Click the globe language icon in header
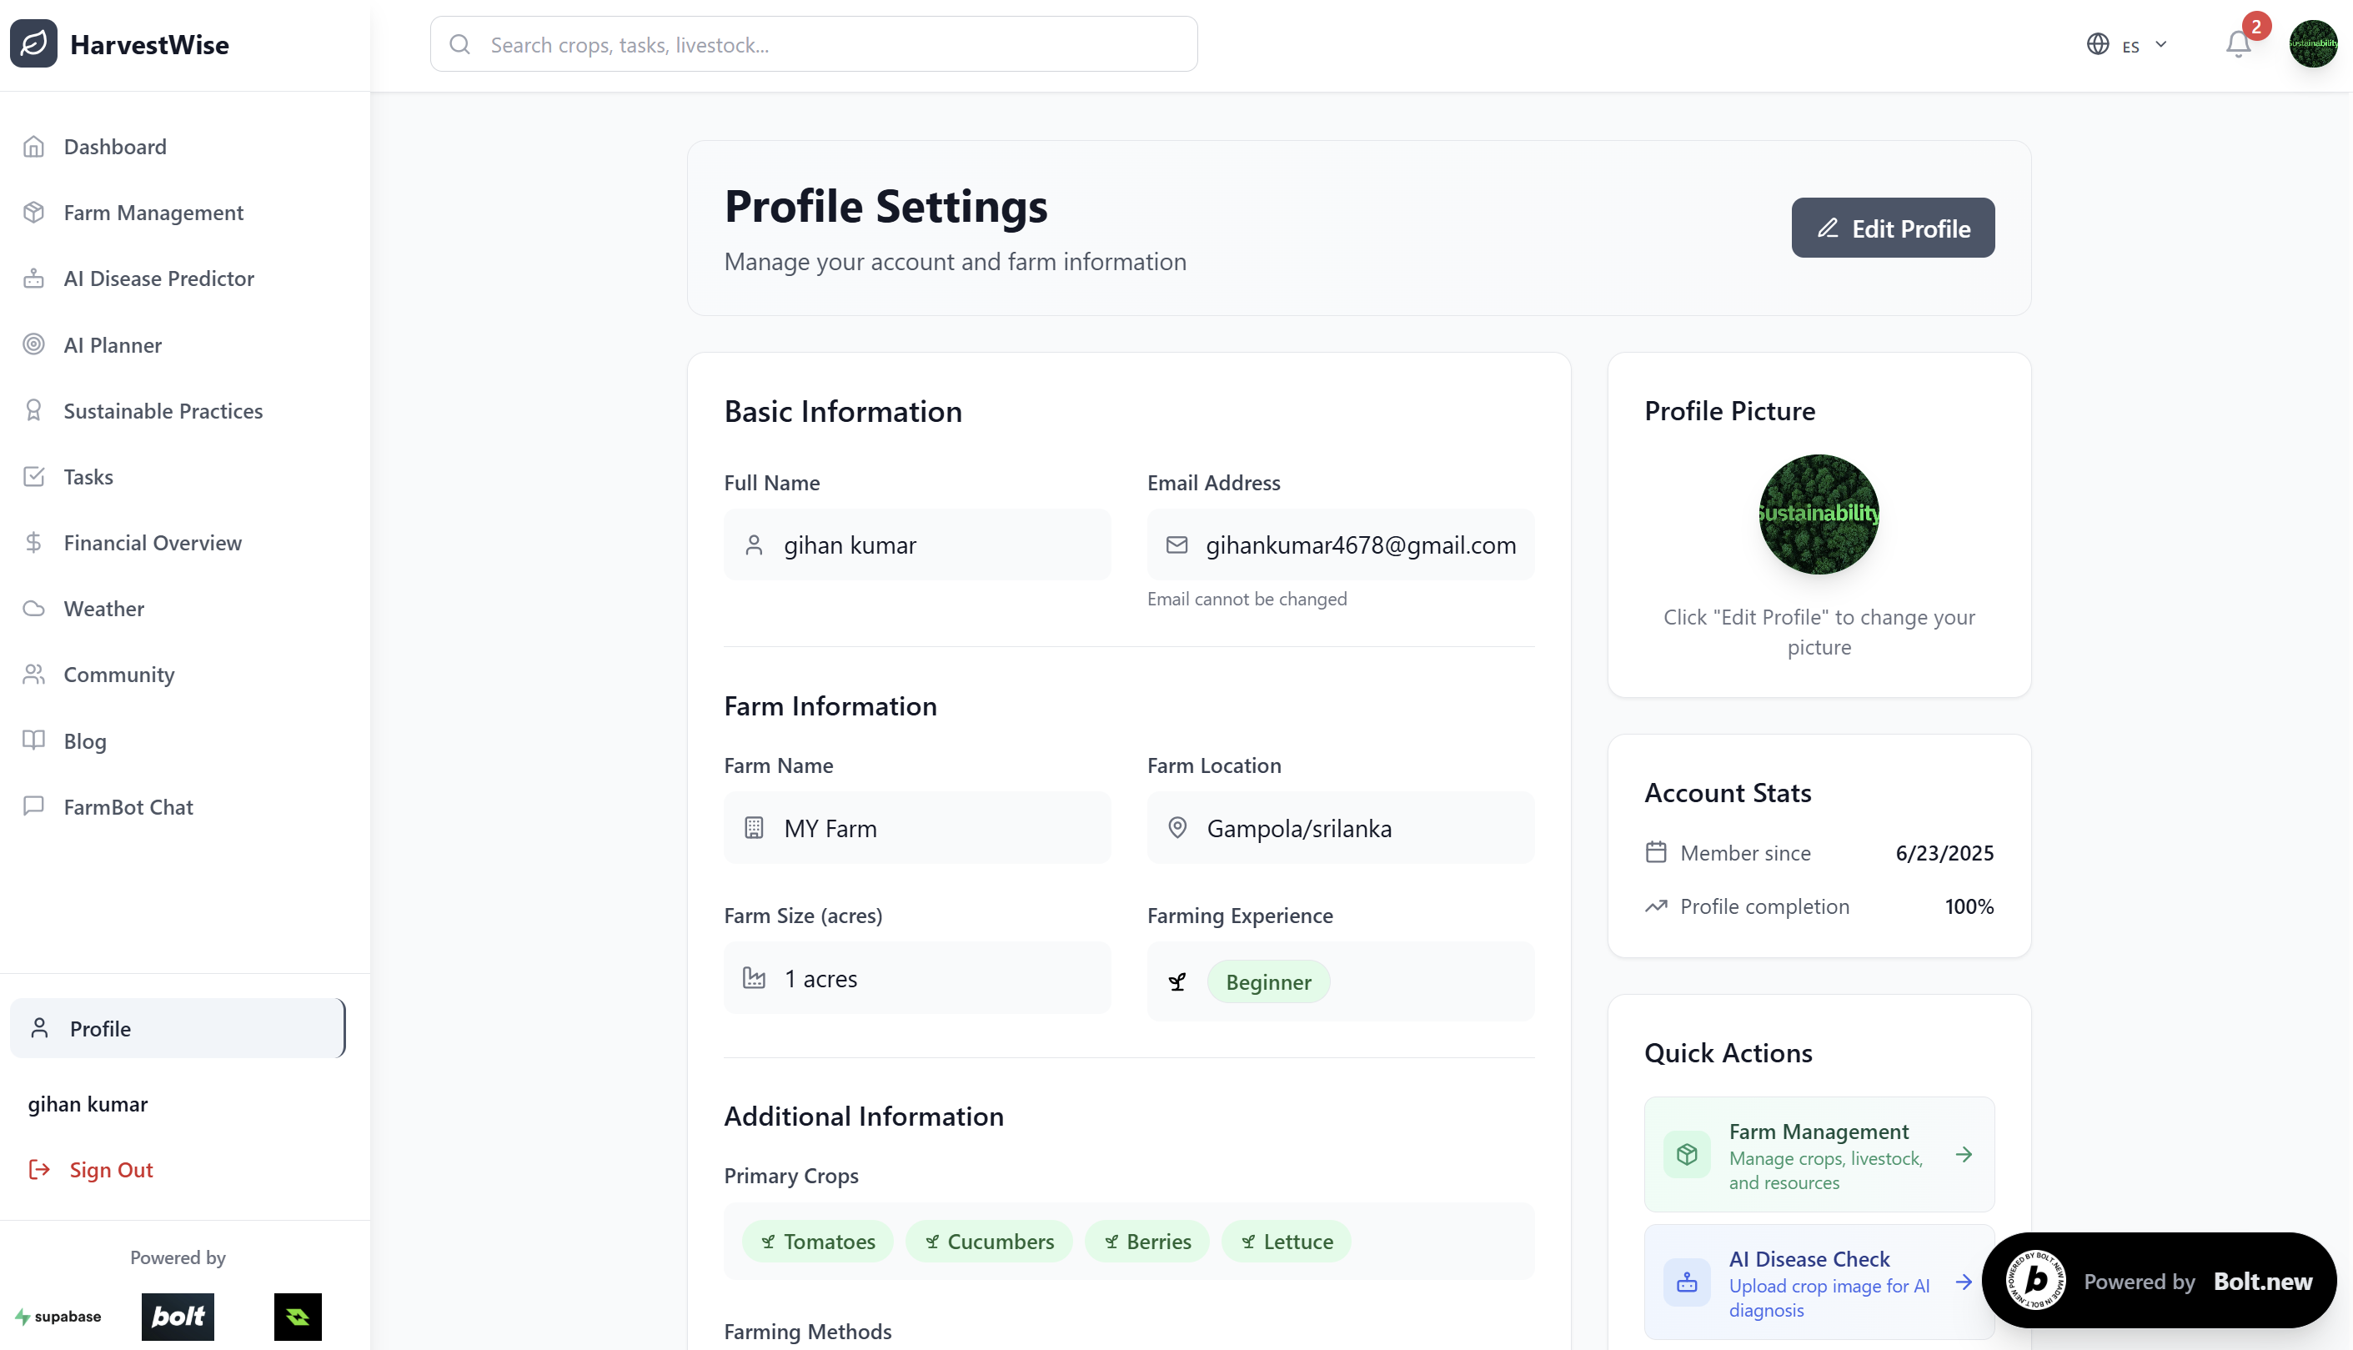Screen dimensions: 2353x1350 click(x=2097, y=43)
